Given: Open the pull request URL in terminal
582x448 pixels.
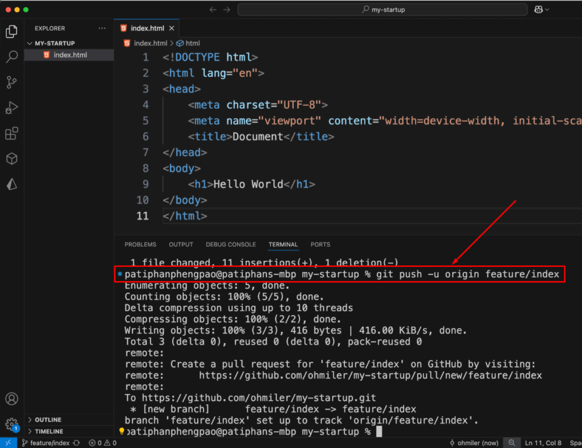Looking at the screenshot, I should (370, 375).
